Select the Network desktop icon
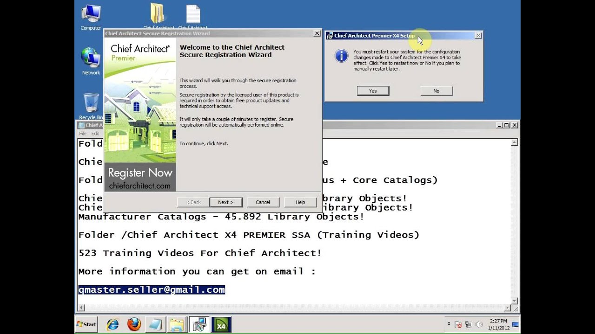This screenshot has height=334, width=595. 91,61
